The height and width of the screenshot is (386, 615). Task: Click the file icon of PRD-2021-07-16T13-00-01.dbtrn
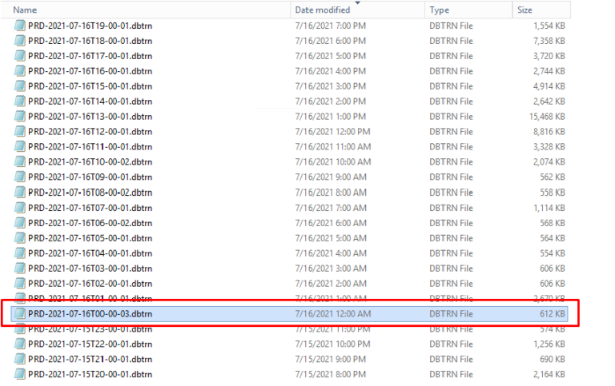(x=20, y=117)
